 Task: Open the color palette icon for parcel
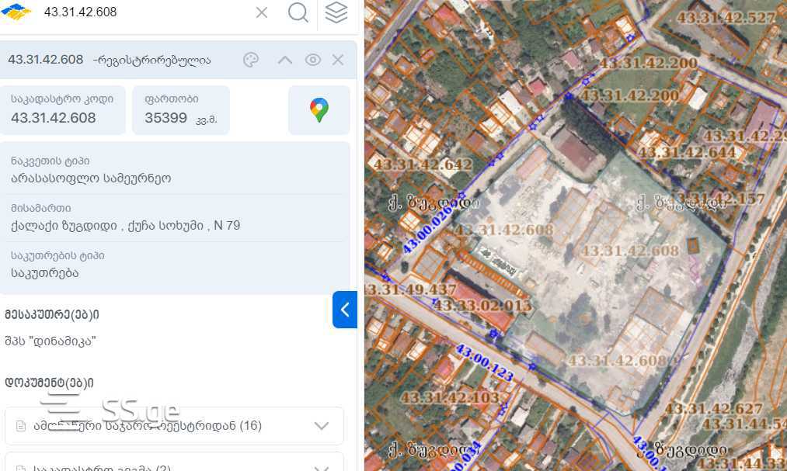[250, 60]
